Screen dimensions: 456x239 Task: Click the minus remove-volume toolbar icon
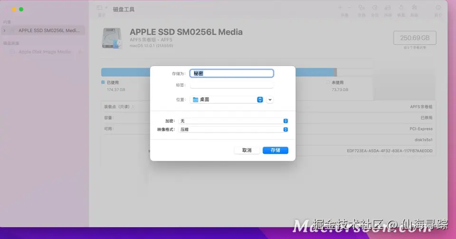349,8
